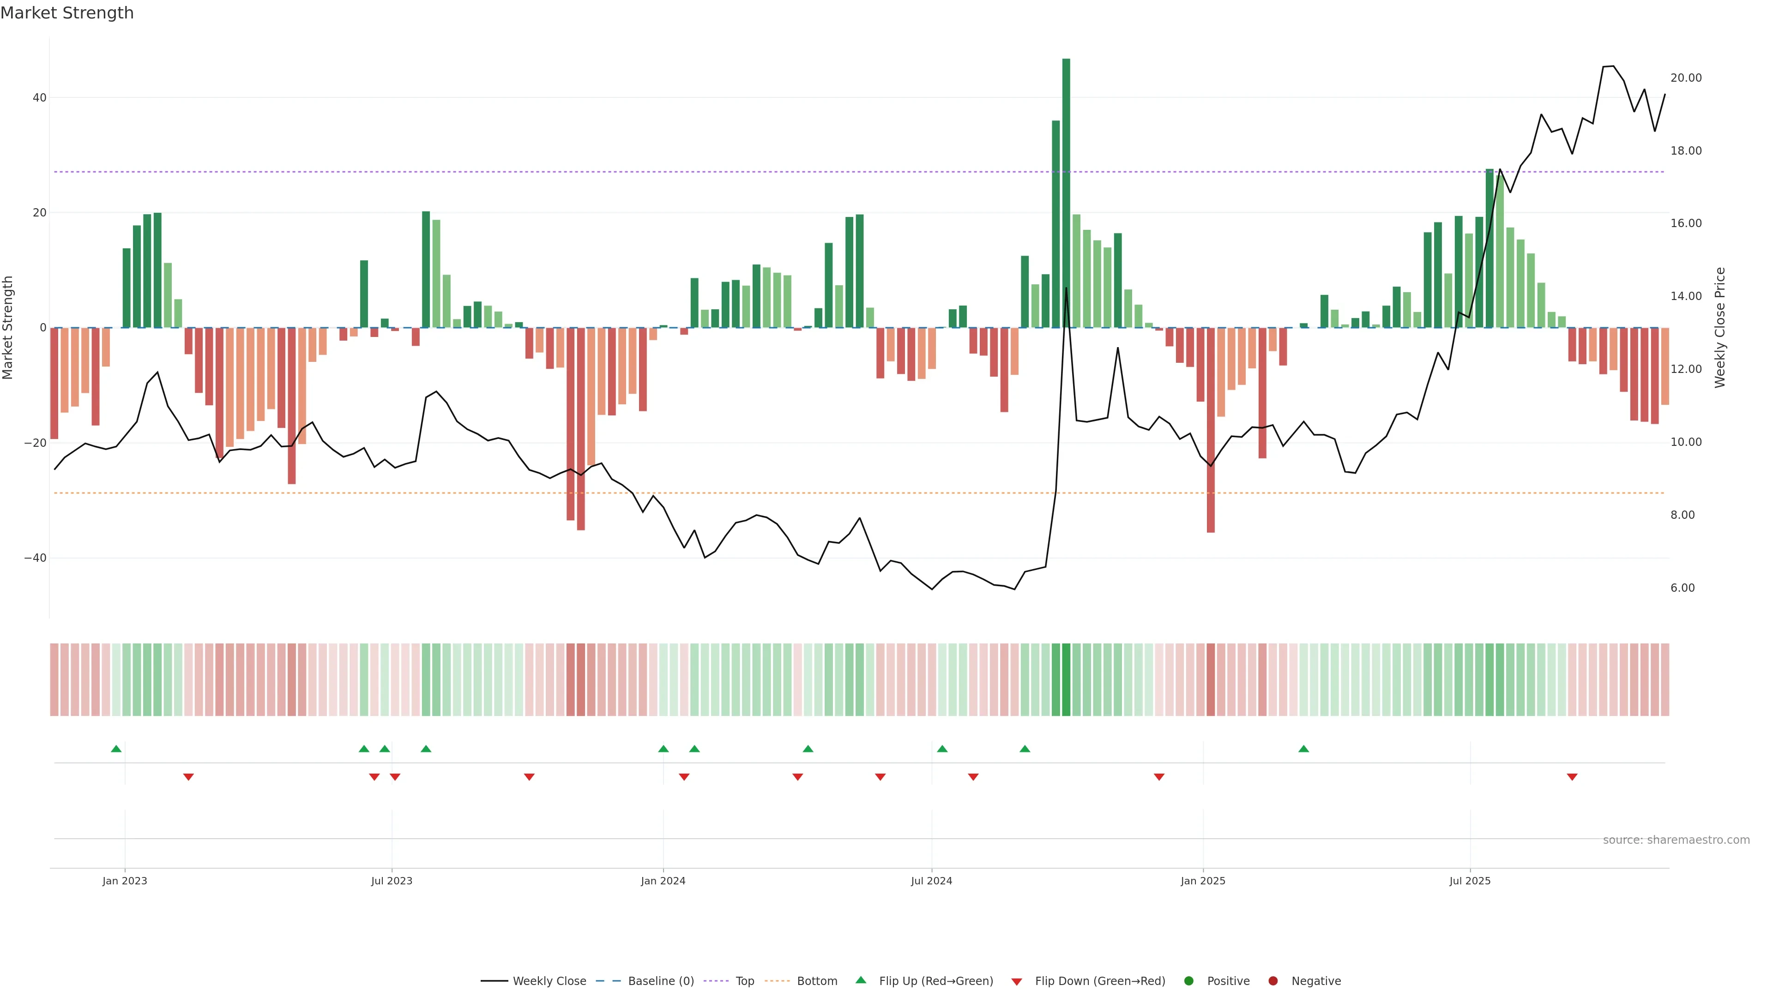Click the Weekly Close Price axis title
Image resolution: width=1773 pixels, height=997 pixels.
click(x=1720, y=328)
